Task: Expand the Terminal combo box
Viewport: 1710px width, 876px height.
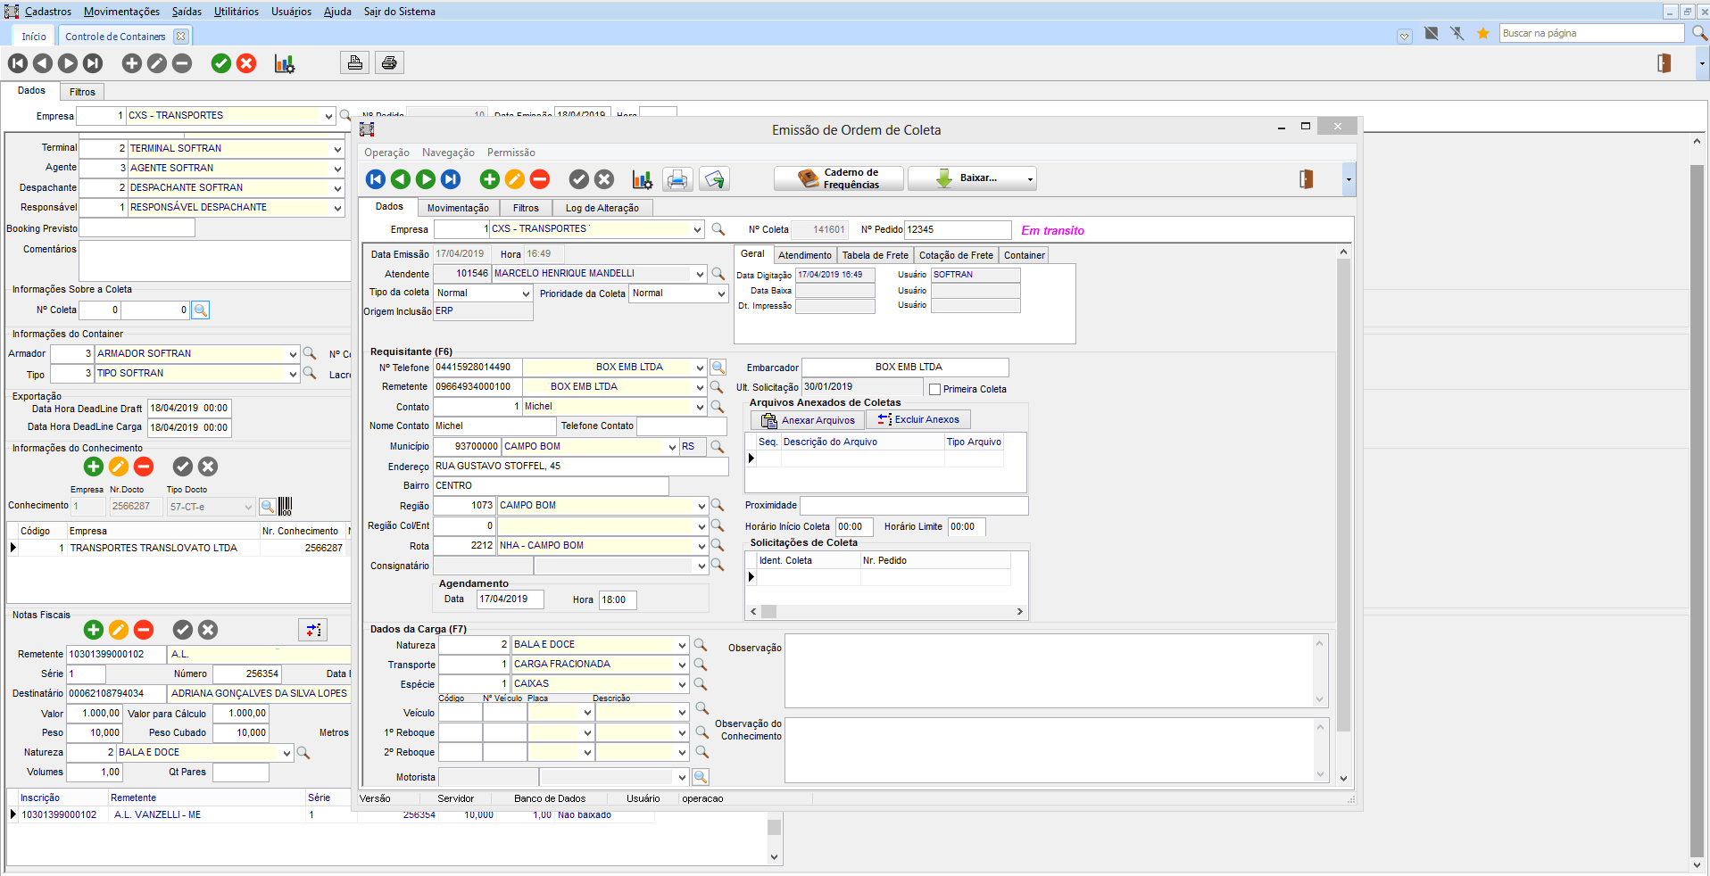Action: pyautogui.click(x=337, y=149)
